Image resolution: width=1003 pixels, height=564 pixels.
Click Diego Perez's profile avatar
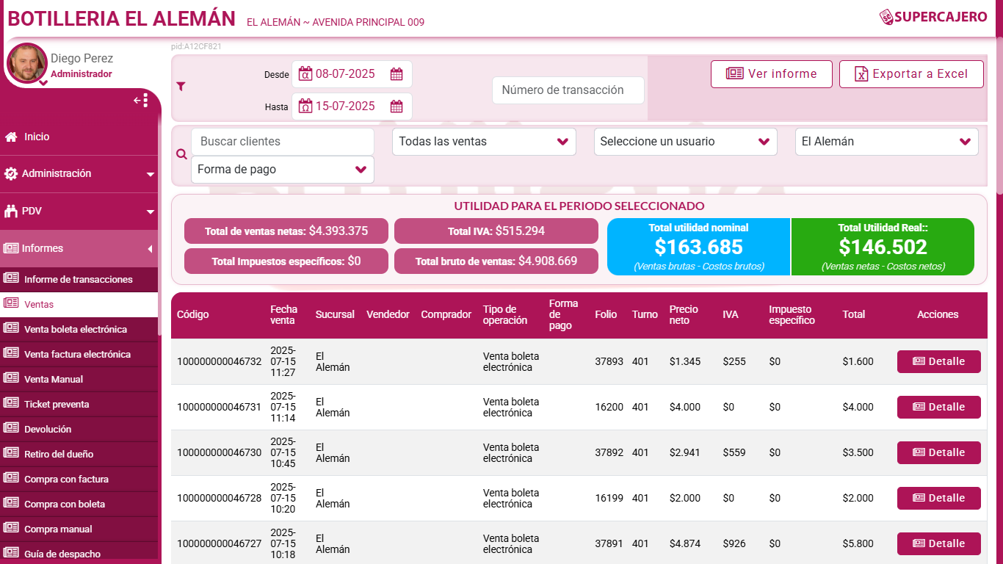click(27, 63)
